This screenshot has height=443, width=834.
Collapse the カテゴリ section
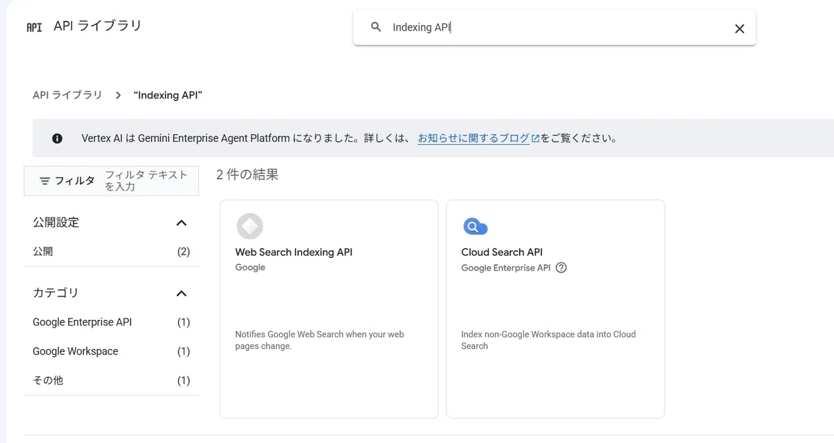pyautogui.click(x=181, y=293)
